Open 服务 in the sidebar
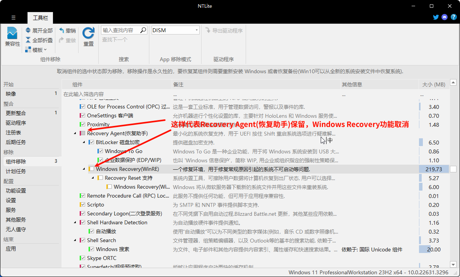Viewport: 460px width, 277px height. (x=31, y=210)
